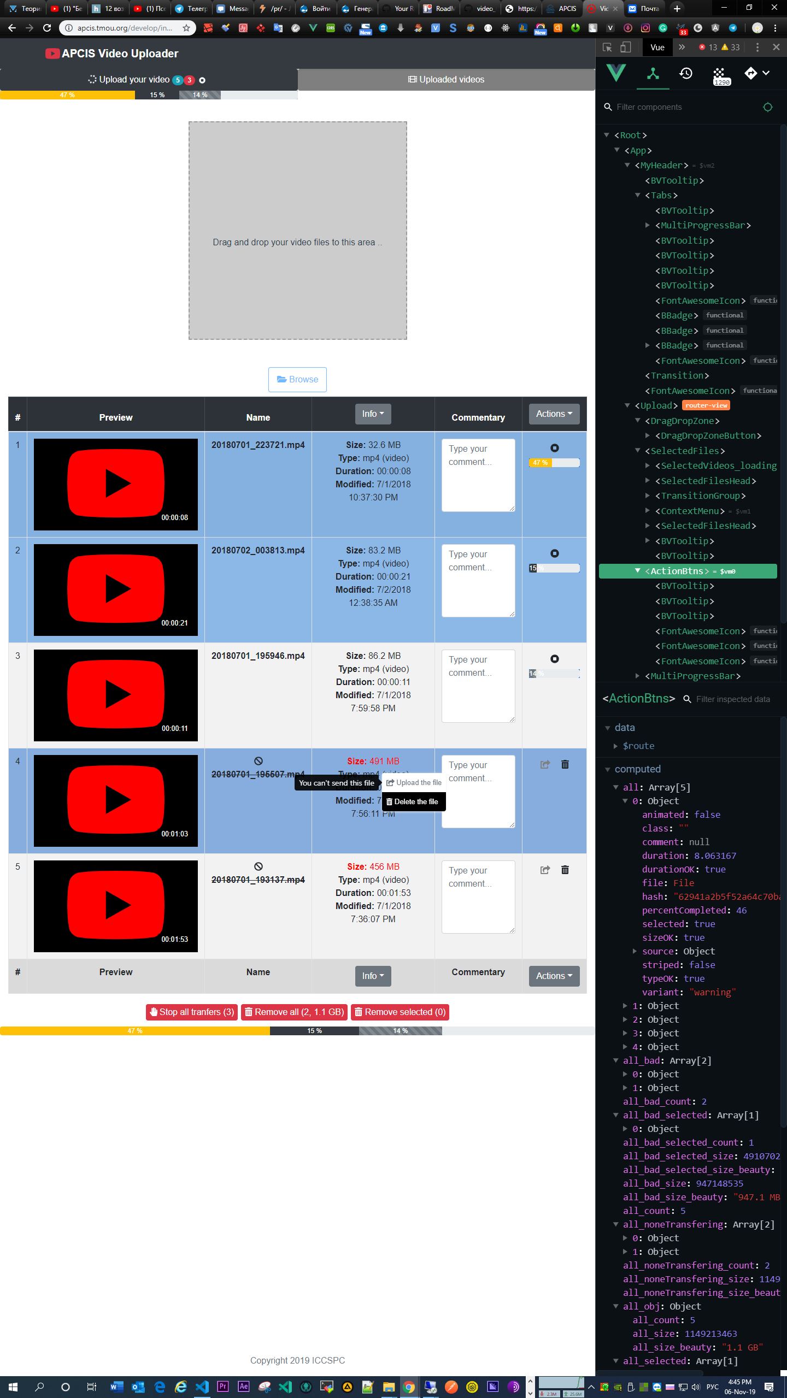
Task: Click the upload icon for 20180701_193137.mp4
Action: point(545,870)
